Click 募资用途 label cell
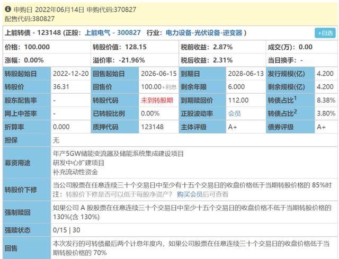 (x=27, y=163)
